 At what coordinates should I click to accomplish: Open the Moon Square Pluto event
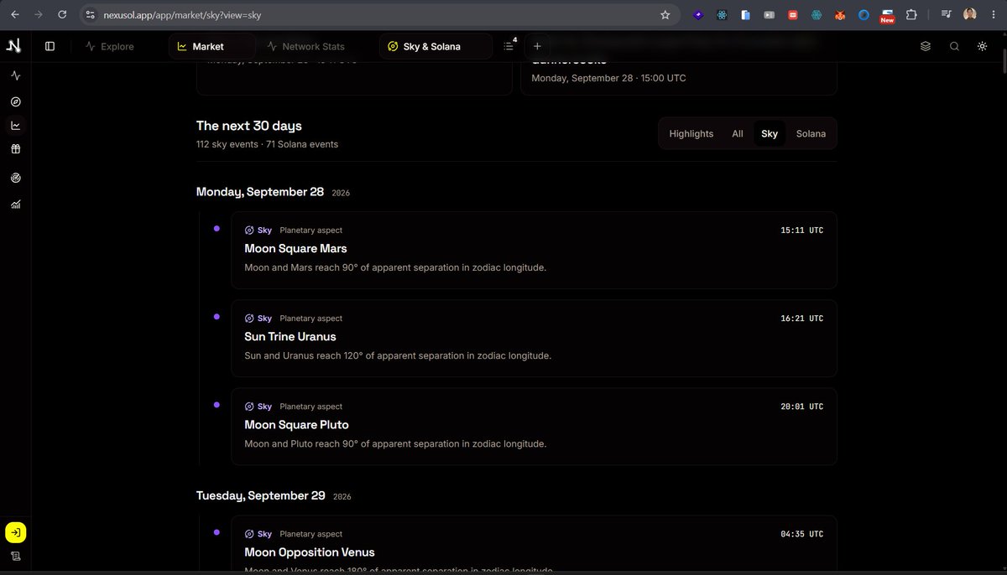point(534,426)
